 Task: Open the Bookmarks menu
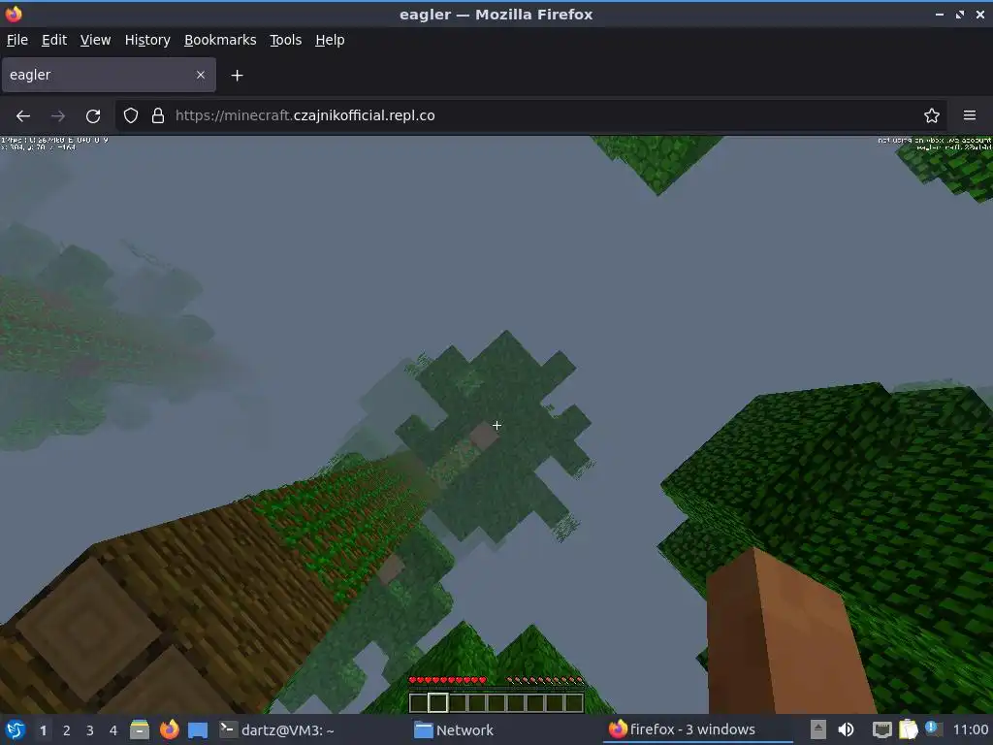[x=220, y=40]
